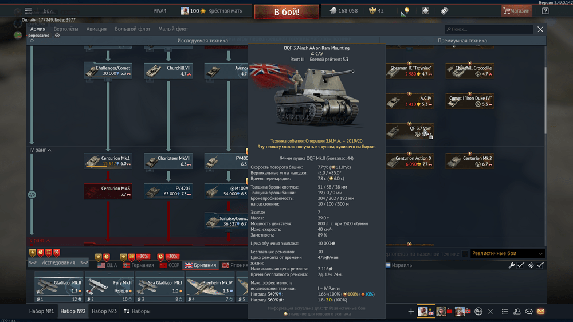
Task: Toggle the auto-repair checkbox beside wrench
Action: pyautogui.click(x=521, y=265)
